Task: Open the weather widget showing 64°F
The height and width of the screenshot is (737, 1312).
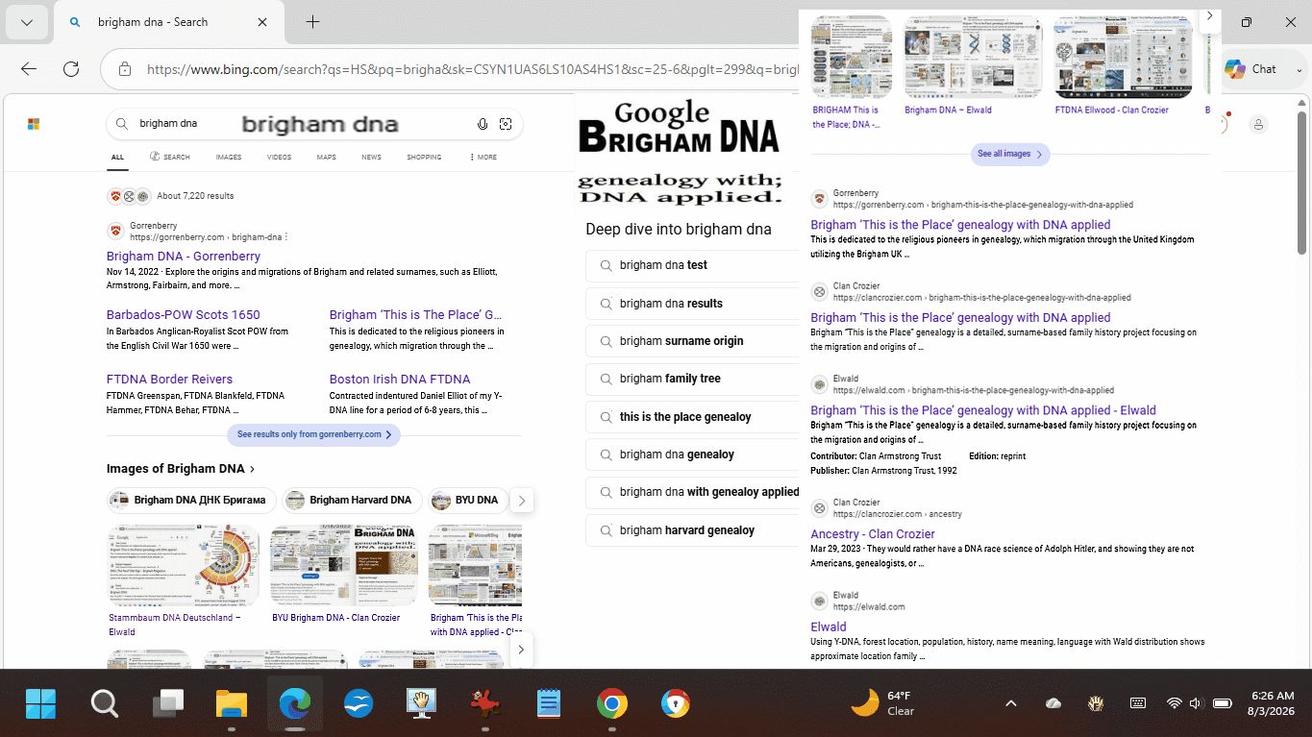Action: click(x=883, y=703)
